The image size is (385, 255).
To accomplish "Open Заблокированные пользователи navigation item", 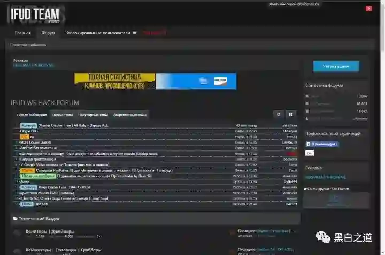I will coord(97,33).
